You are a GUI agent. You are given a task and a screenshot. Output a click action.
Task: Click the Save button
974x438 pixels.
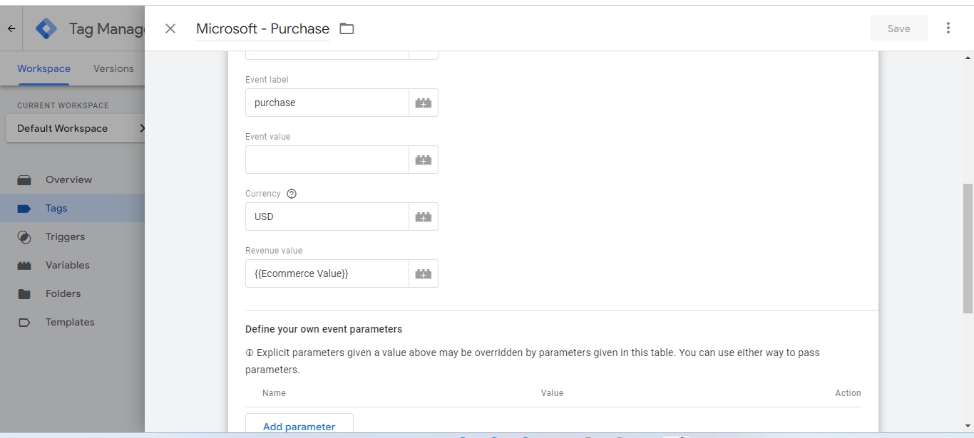pos(898,28)
